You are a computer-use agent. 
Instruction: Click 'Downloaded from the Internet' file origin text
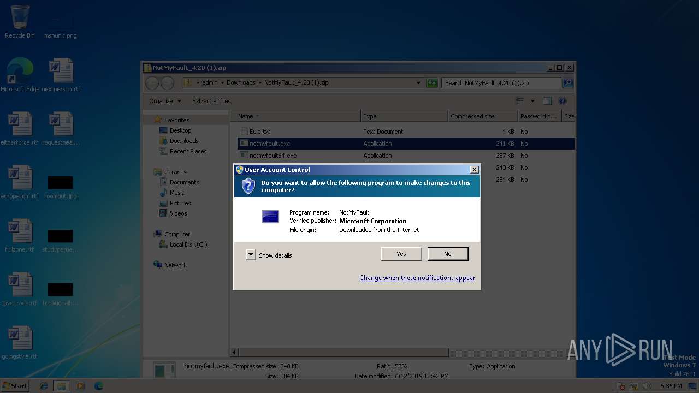(x=379, y=230)
